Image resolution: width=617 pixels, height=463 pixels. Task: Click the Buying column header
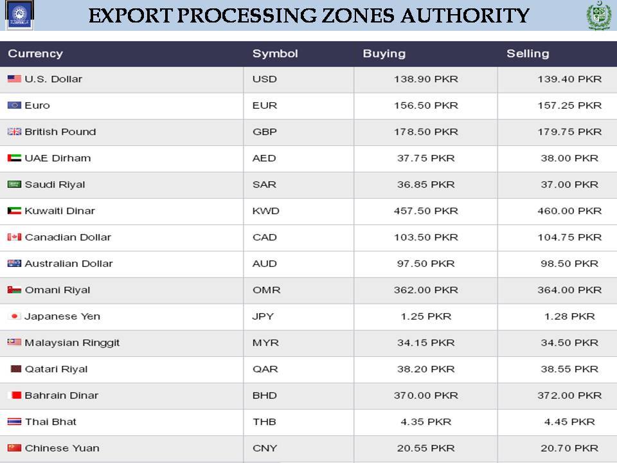click(x=384, y=53)
